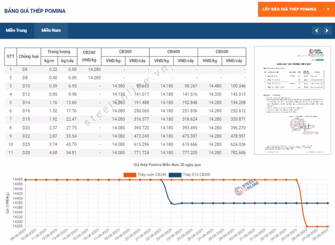Viewport: 335px width, 245px height.
Task: Click the 100.346 value in D10 row
Action: 238,86
